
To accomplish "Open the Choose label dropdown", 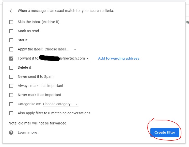I will click(x=60, y=49).
